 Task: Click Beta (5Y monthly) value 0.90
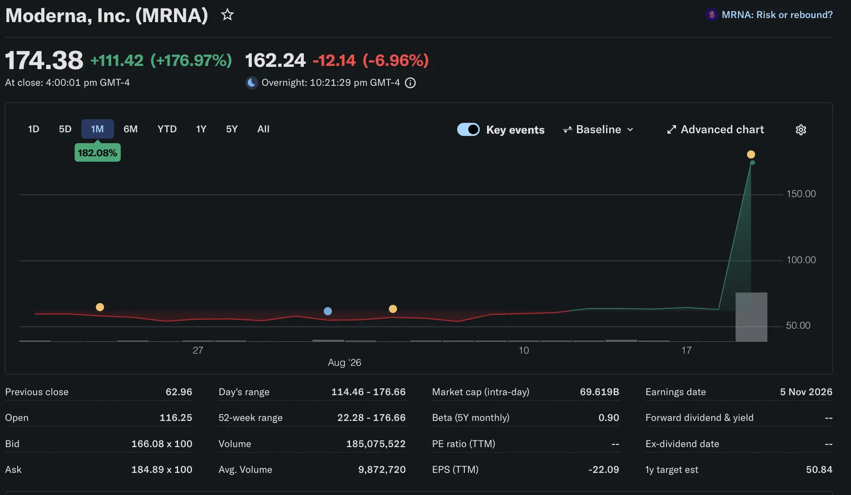point(609,418)
